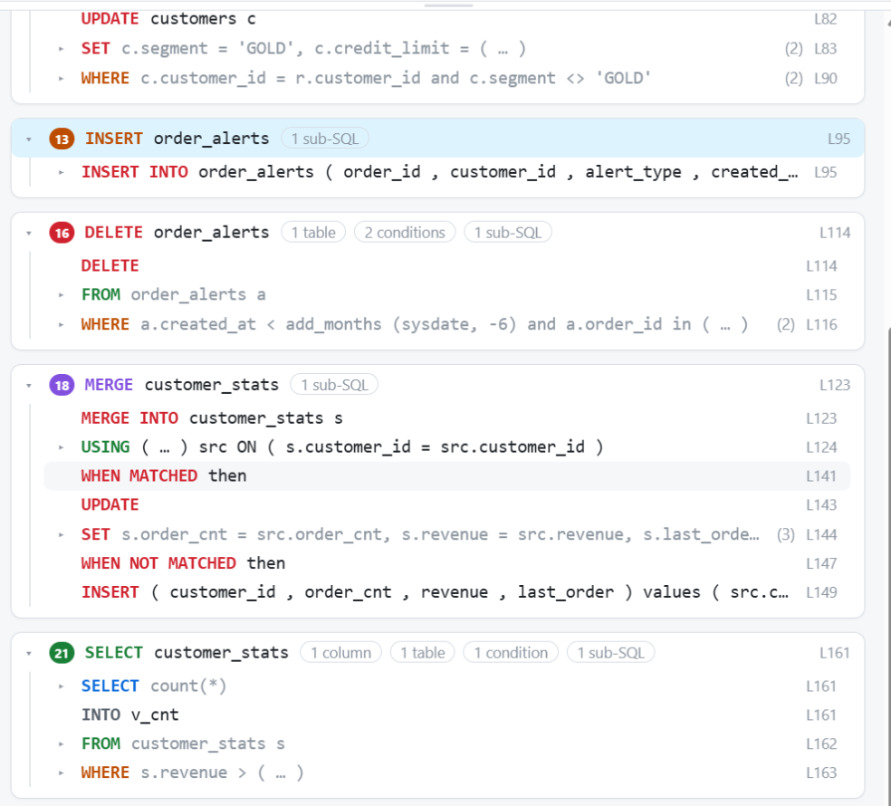This screenshot has height=806, width=891.
Task: Select the INSERT ( customer_id , order_cnt line
Action: tap(446, 593)
